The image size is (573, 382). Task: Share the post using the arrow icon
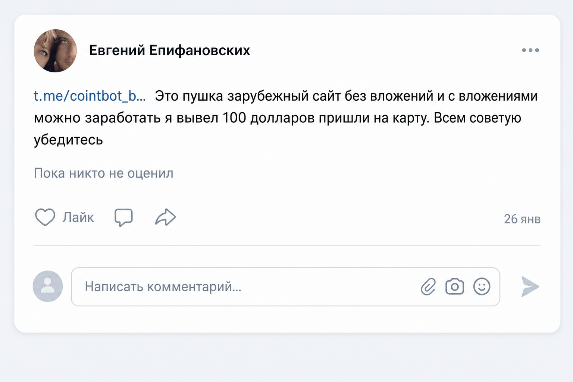(165, 217)
